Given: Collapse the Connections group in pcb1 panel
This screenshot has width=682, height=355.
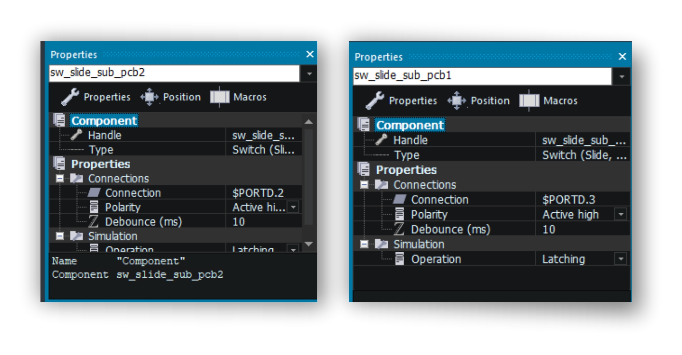Looking at the screenshot, I should pos(364,184).
